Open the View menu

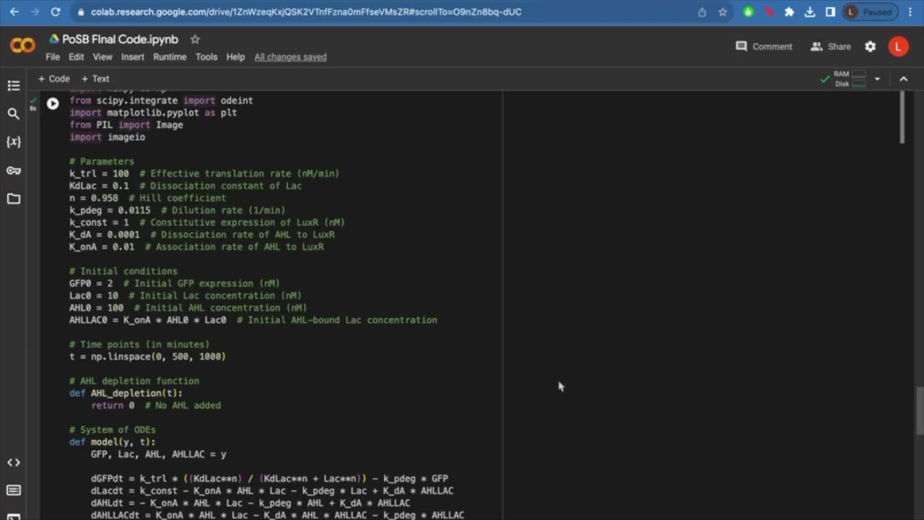103,57
